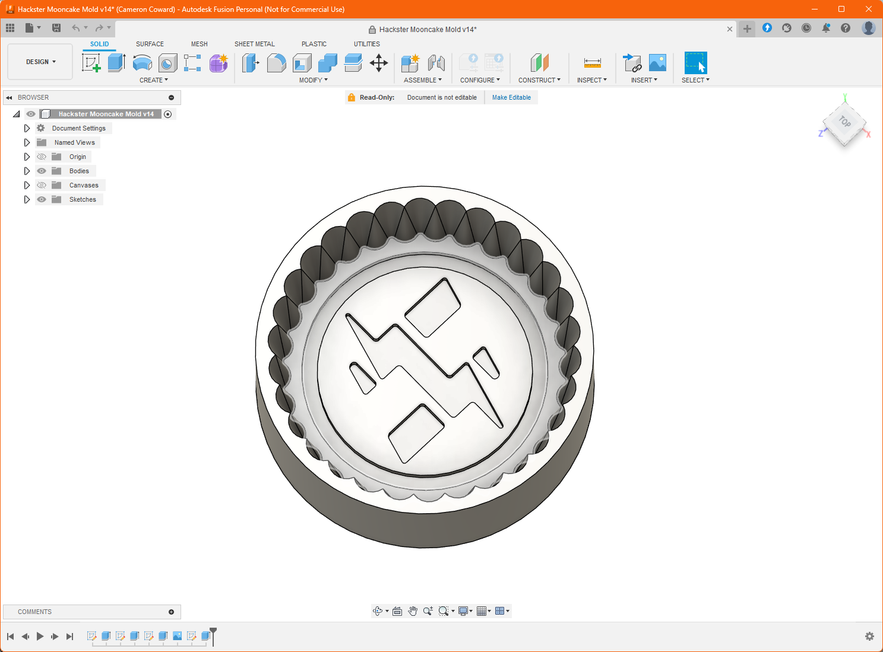Open the Display Settings dropdown
The height and width of the screenshot is (652, 883).
pos(466,611)
